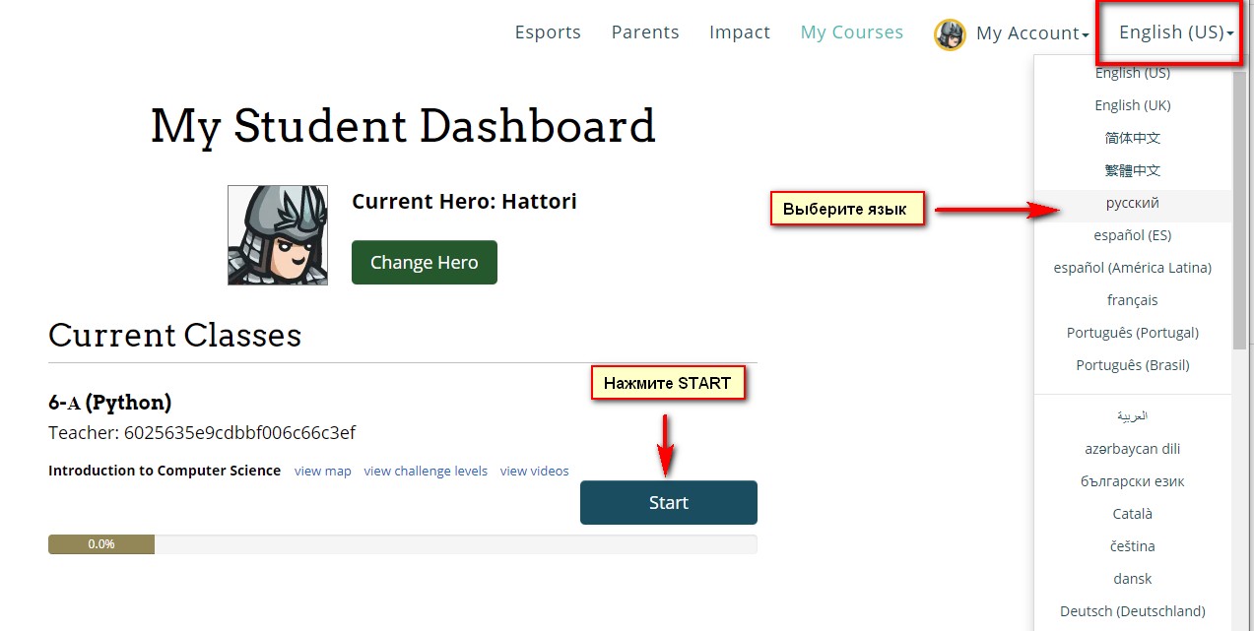Select español (ES) language option
This screenshot has height=631, width=1254.
1132,235
